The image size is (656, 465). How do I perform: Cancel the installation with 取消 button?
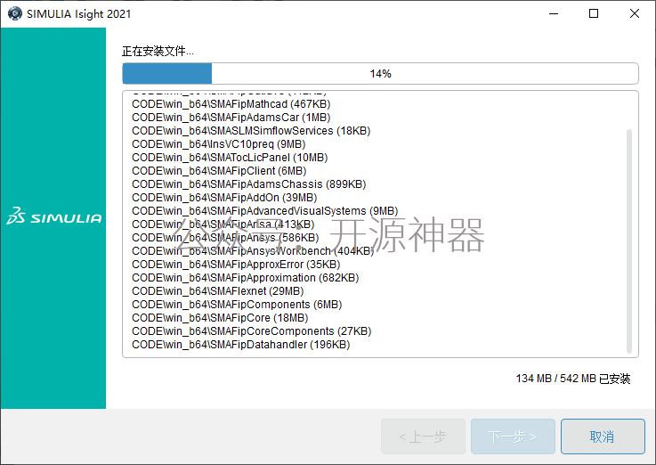coord(603,436)
